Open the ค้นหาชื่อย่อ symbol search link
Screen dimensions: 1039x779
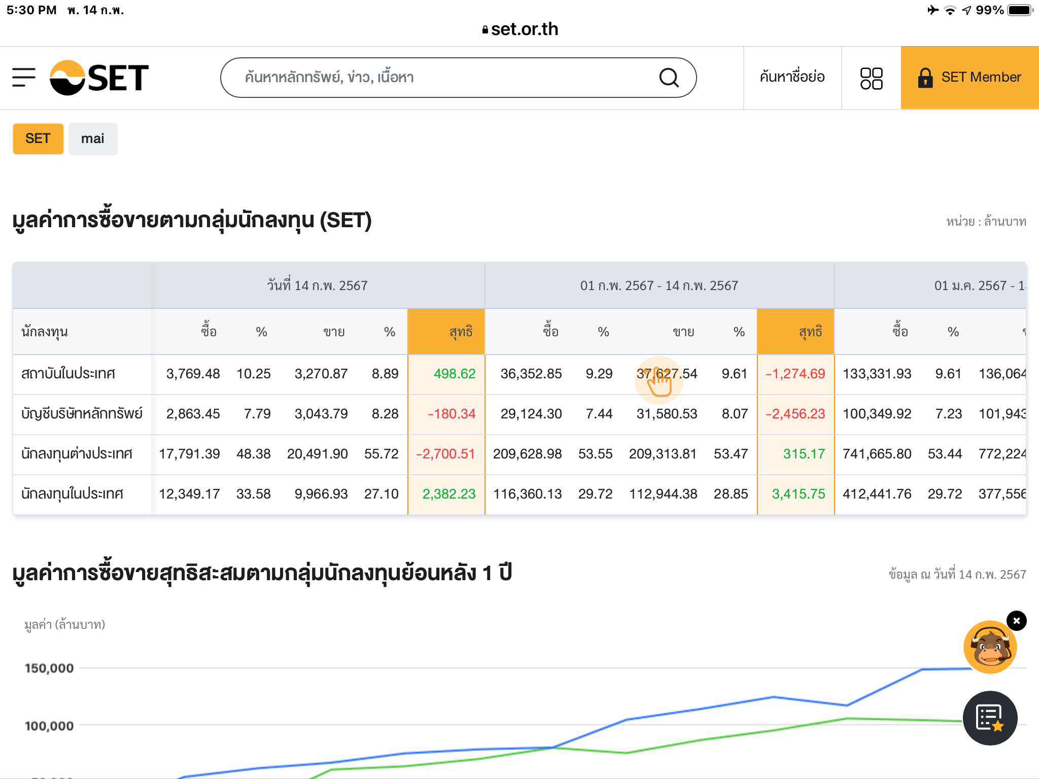click(x=792, y=78)
